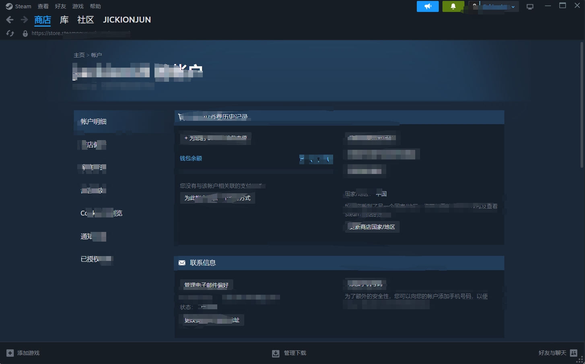Click the 管理电子邮件偏好 button
Screen dimensions: 585x364
pos(206,285)
